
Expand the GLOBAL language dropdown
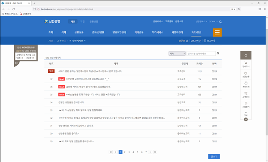(213, 21)
